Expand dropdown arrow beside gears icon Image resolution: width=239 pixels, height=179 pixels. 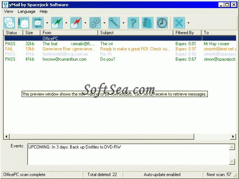tap(104, 23)
